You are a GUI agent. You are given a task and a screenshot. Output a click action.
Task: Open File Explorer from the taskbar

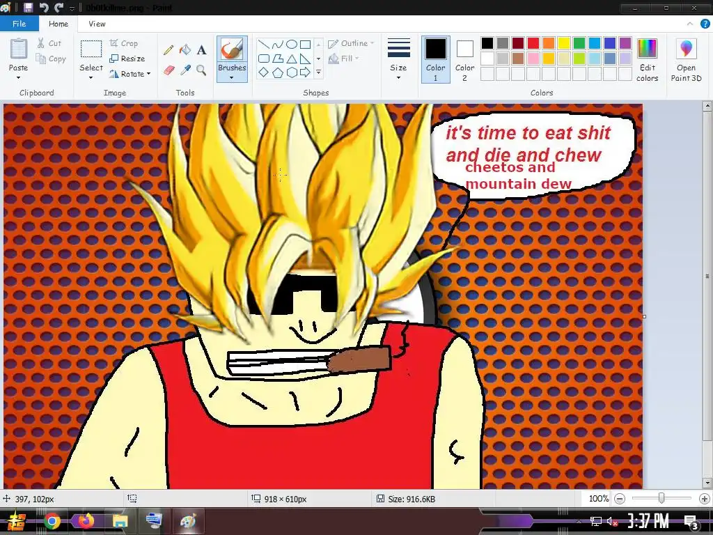click(120, 521)
